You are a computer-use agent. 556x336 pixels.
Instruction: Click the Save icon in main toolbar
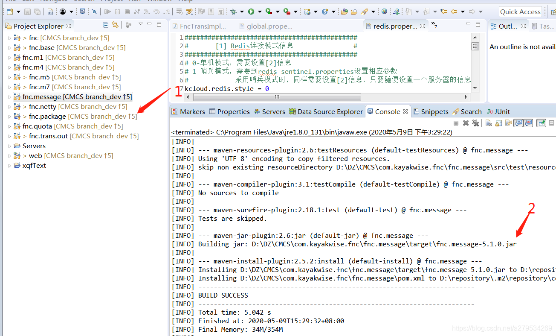(27, 12)
